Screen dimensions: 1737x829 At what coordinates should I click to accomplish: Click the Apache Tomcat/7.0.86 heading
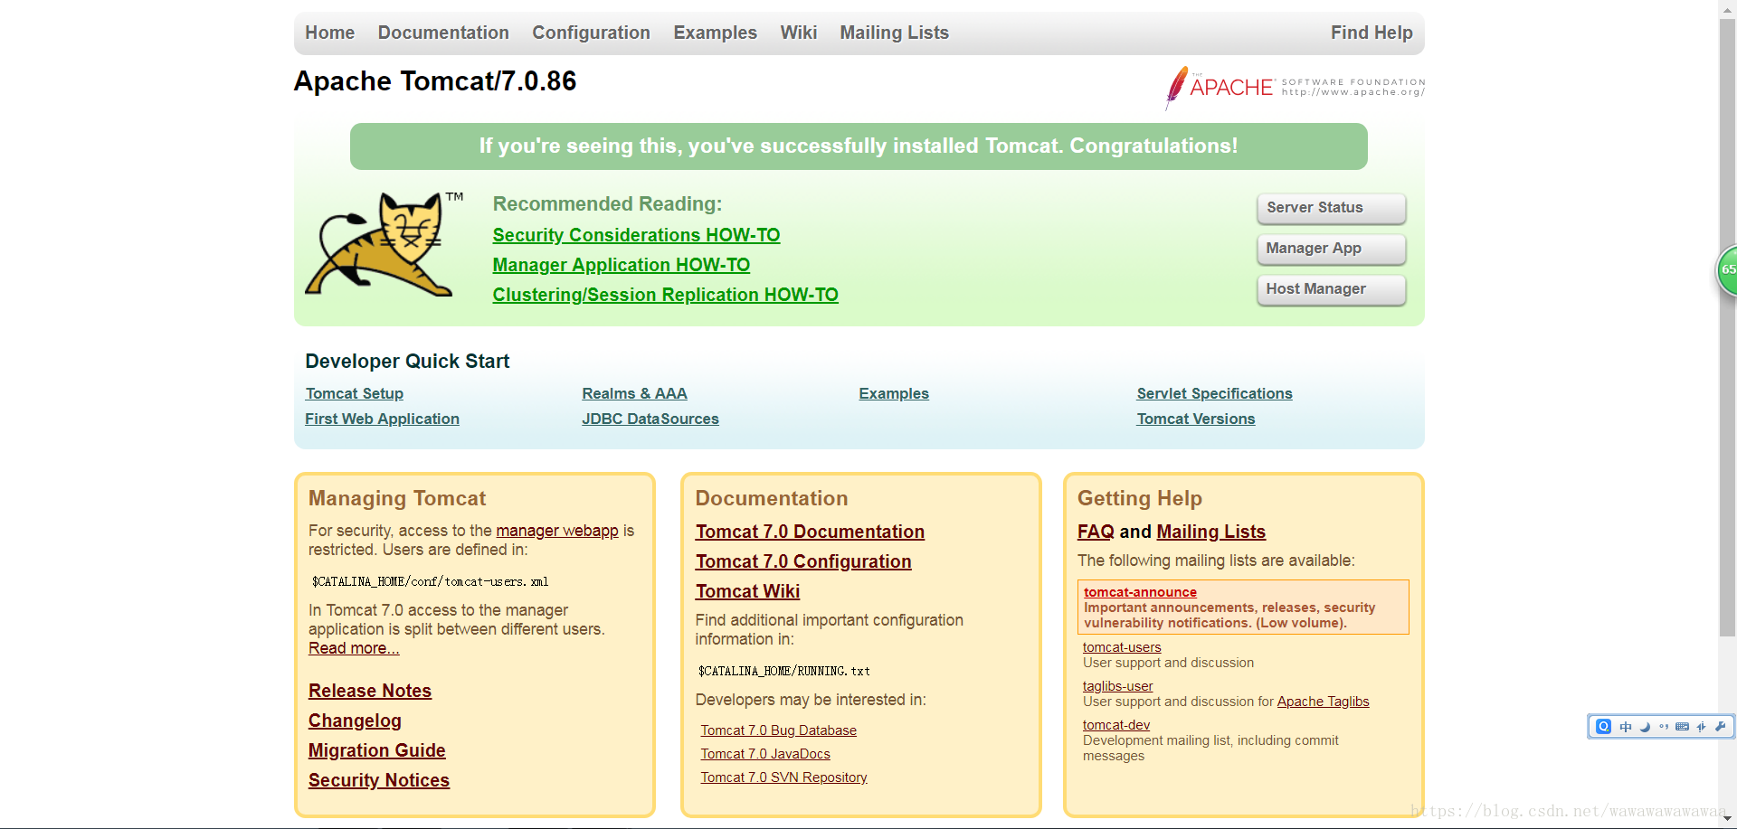435,81
